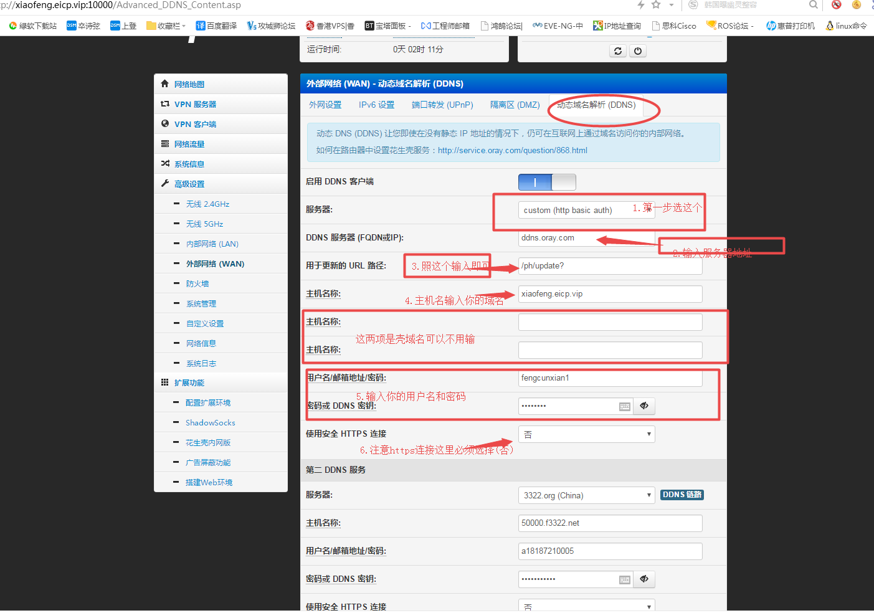Image resolution: width=874 pixels, height=613 pixels.
Task: Open the 卒诗弦 bookmark
Action: [83, 26]
